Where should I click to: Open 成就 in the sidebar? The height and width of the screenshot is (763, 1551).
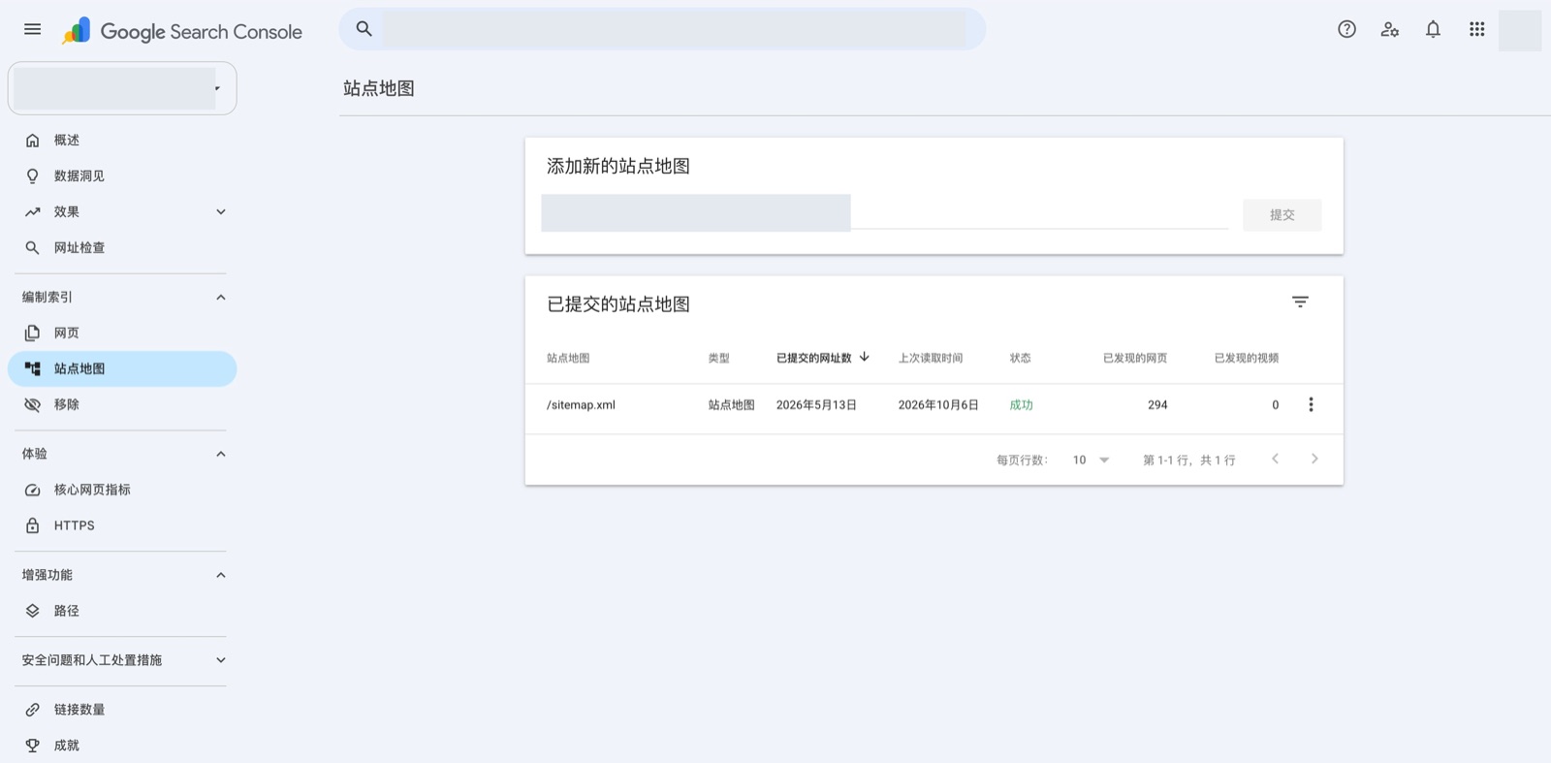122,746
